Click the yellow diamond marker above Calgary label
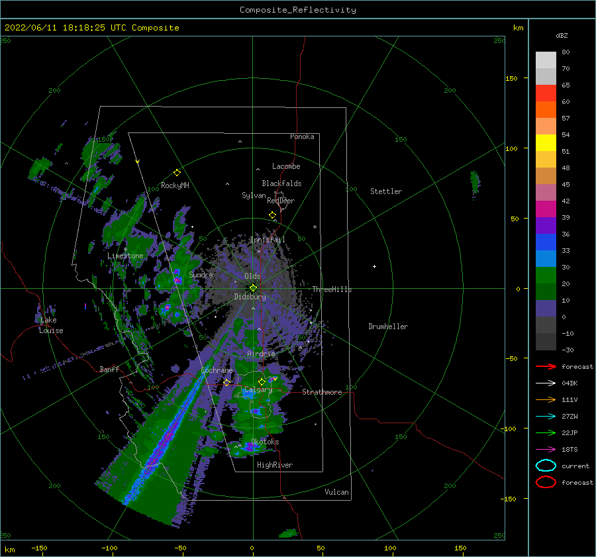 (x=262, y=381)
